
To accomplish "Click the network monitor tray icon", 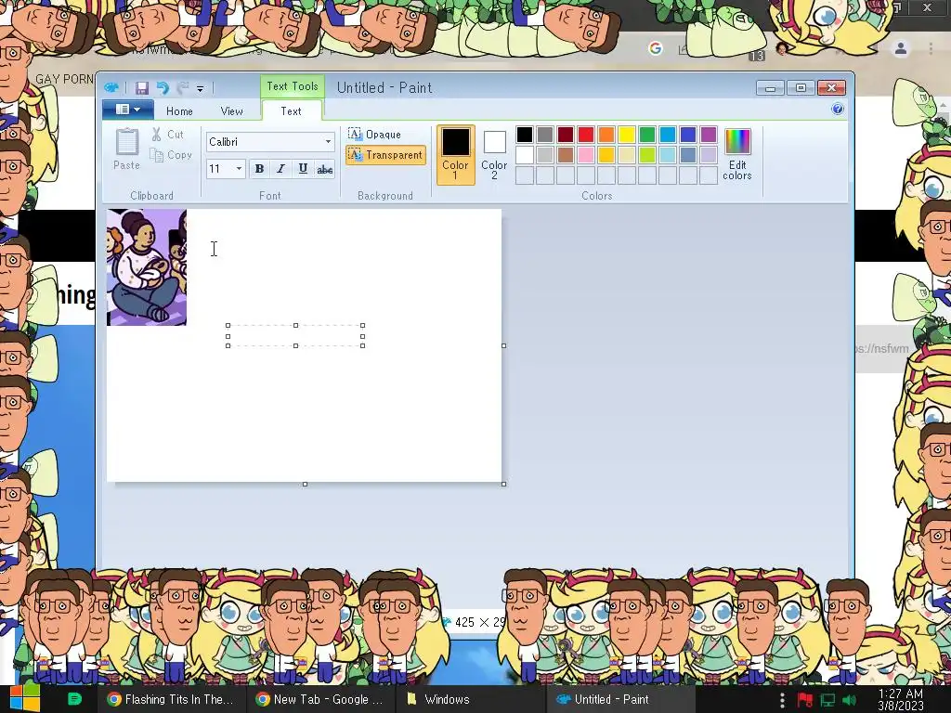I will click(x=827, y=700).
